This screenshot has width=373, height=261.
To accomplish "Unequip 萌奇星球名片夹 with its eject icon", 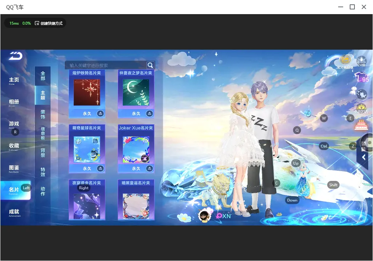I will [x=100, y=169].
